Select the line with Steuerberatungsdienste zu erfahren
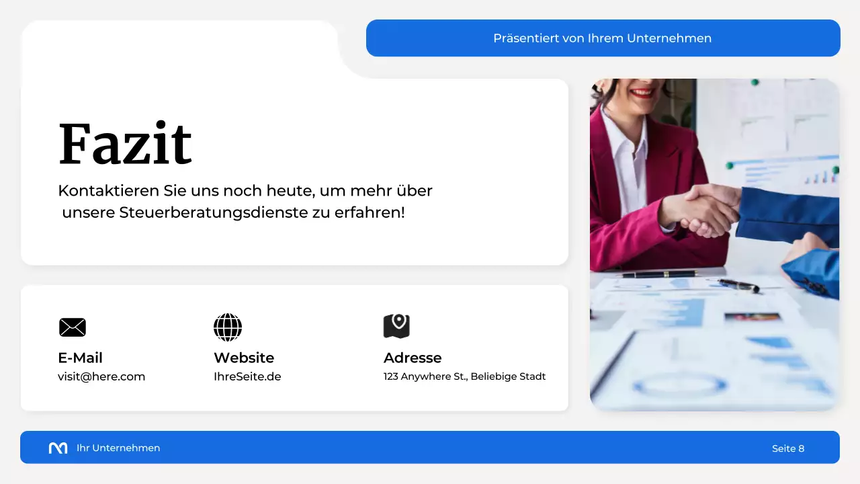860x484 pixels. [x=233, y=213]
